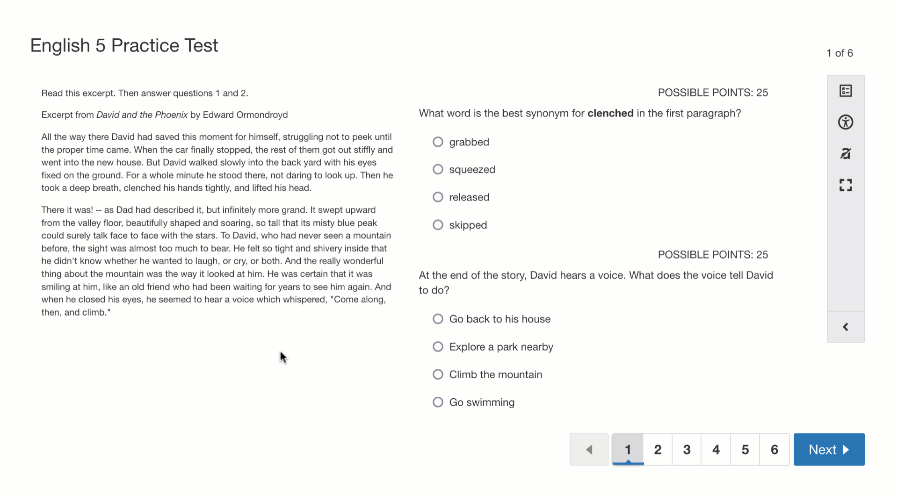
Task: Choose "released" as the synonym
Action: click(438, 197)
